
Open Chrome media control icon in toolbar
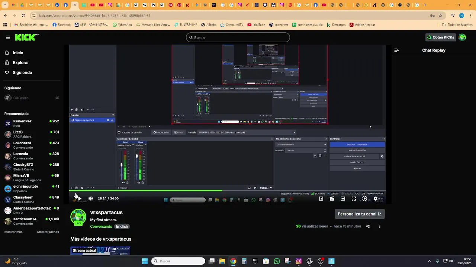pos(453,16)
